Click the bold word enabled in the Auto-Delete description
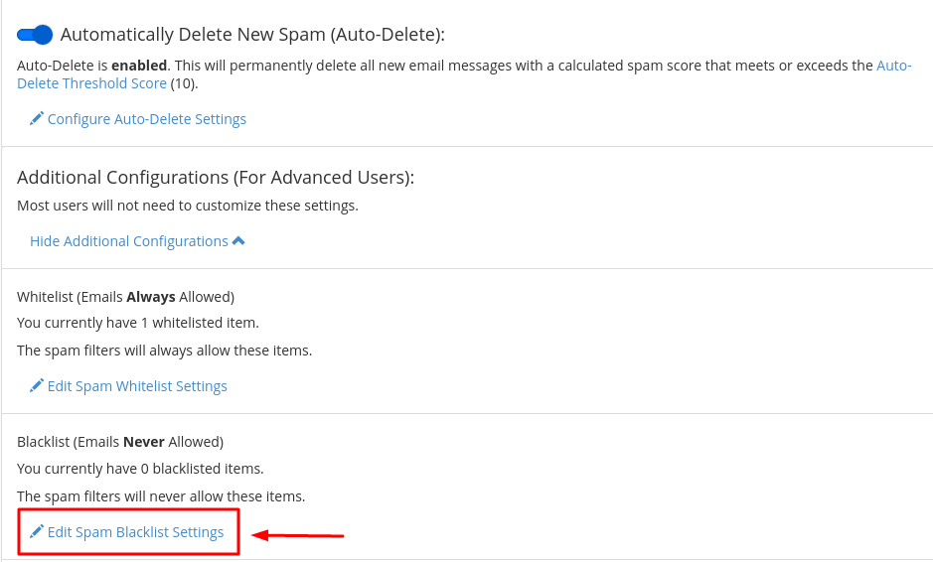The width and height of the screenshot is (933, 562). (139, 66)
